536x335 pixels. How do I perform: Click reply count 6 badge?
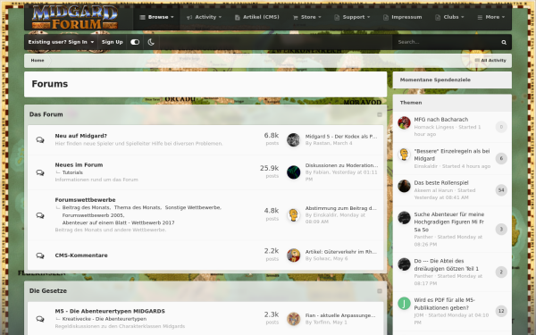pyautogui.click(x=501, y=158)
